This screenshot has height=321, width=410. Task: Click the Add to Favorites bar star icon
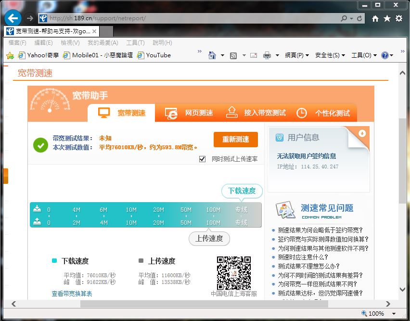[x=10, y=55]
